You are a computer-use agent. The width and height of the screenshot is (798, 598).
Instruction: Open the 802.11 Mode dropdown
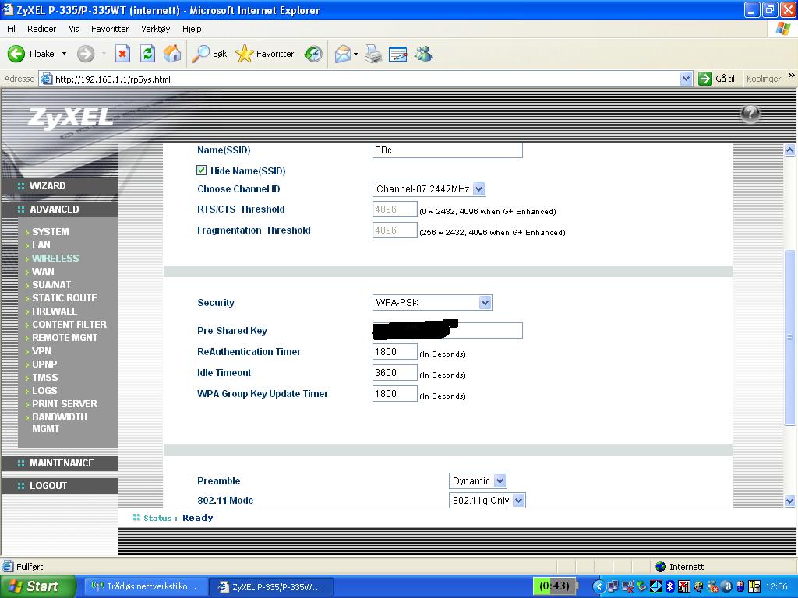click(x=486, y=500)
